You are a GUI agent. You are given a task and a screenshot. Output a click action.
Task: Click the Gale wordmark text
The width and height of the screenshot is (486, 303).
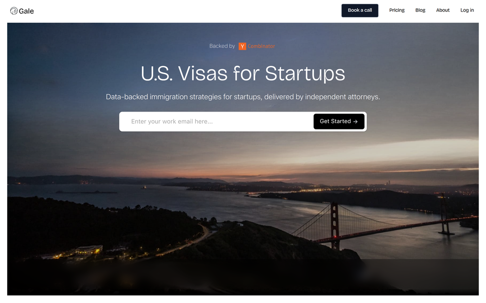tap(26, 11)
